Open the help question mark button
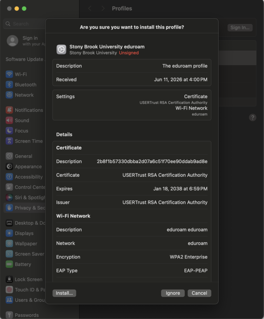The image size is (264, 319). (x=252, y=117)
